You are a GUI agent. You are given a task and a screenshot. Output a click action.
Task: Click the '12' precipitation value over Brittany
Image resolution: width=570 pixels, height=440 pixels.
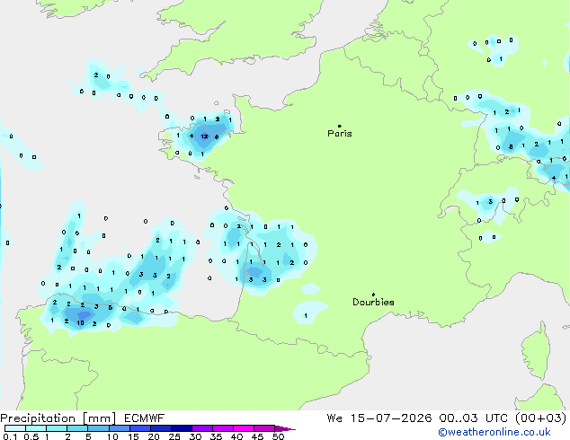pyautogui.click(x=204, y=136)
